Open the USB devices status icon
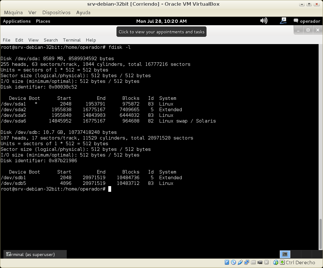323x268 pixels. pyautogui.click(x=240, y=262)
